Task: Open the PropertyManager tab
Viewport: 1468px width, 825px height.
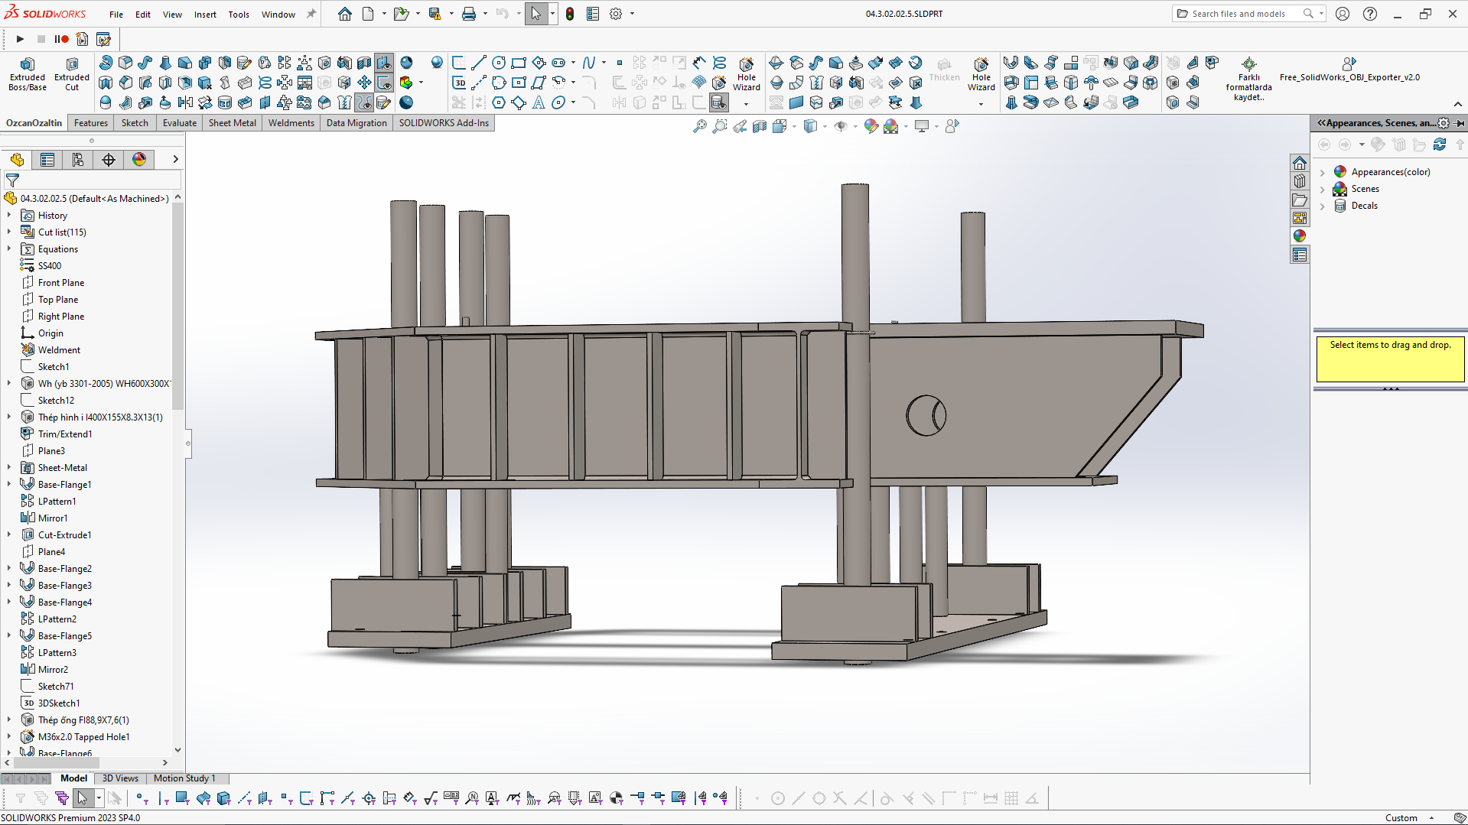Action: 47,159
